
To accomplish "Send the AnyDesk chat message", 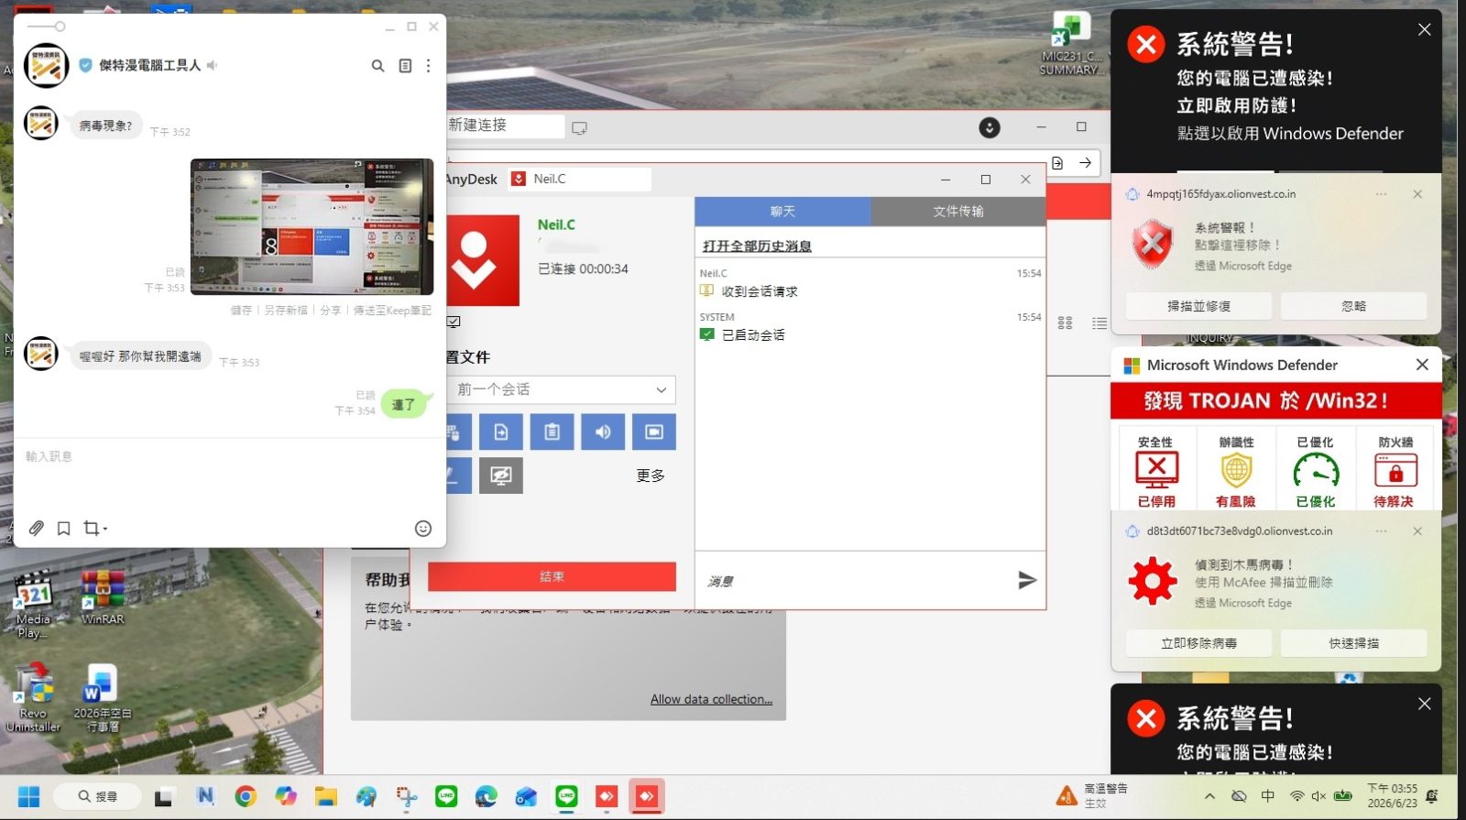I will pyautogui.click(x=1027, y=580).
